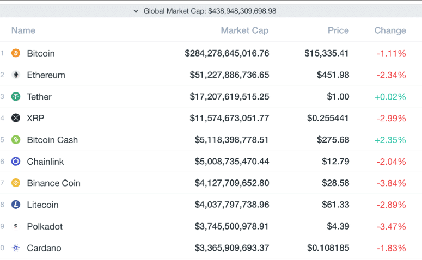The image size is (422, 260).
Task: Click Ethereum price $451.98
Action: pyautogui.click(x=333, y=75)
